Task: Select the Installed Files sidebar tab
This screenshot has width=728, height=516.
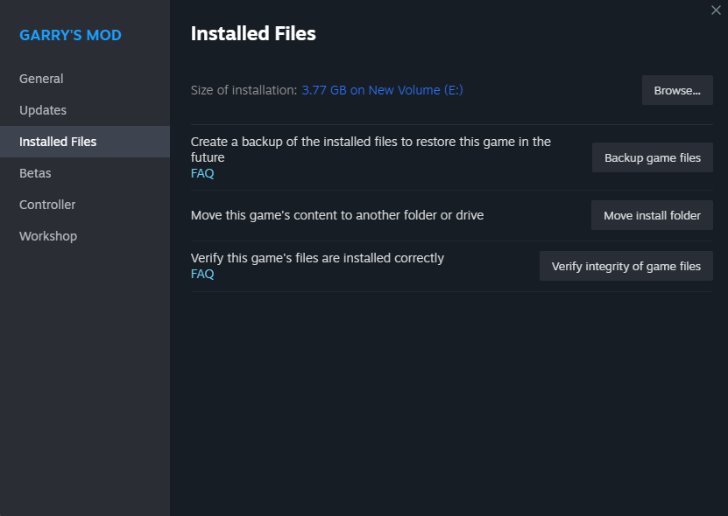Action: click(58, 142)
